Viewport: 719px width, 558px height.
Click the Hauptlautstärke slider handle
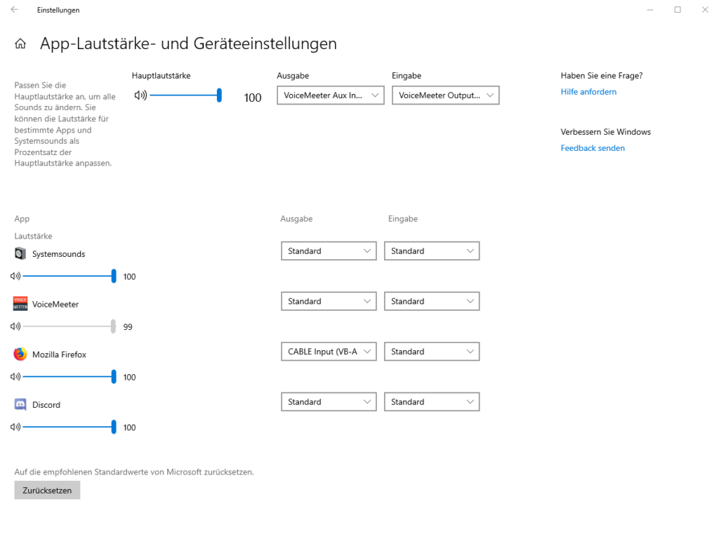coord(219,95)
